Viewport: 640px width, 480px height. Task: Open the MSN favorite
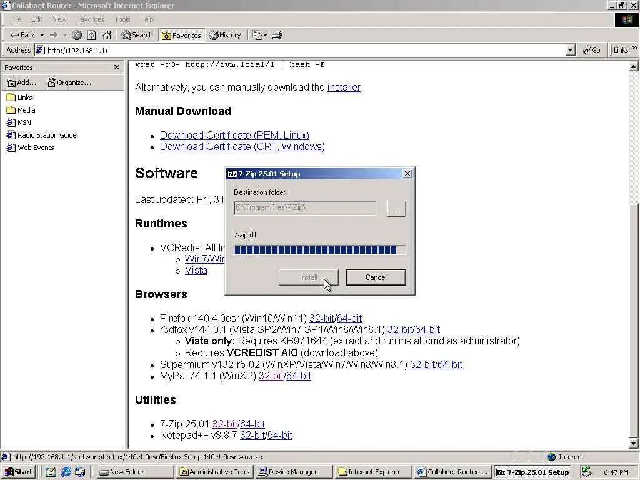(x=19, y=122)
